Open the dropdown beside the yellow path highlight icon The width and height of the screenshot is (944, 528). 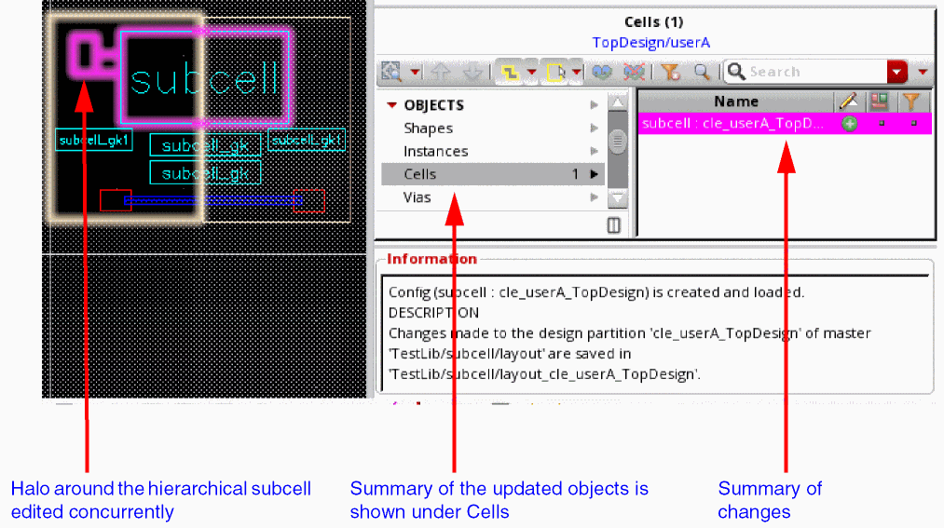pos(531,72)
